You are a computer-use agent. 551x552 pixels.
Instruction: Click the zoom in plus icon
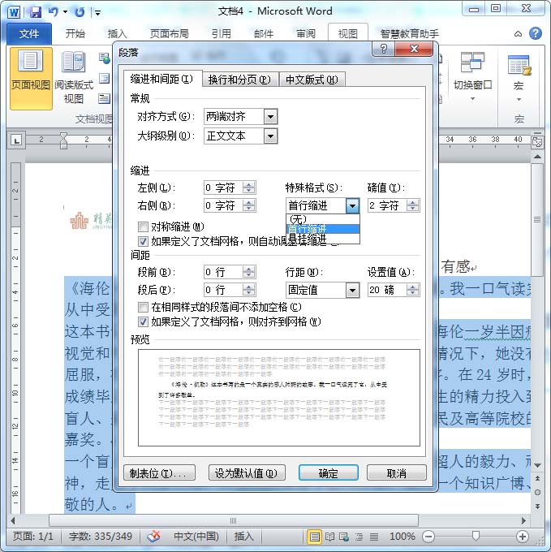(x=522, y=537)
